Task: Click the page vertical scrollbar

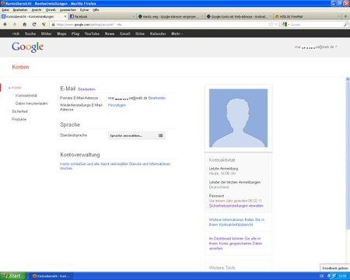Action: pyautogui.click(x=348, y=156)
